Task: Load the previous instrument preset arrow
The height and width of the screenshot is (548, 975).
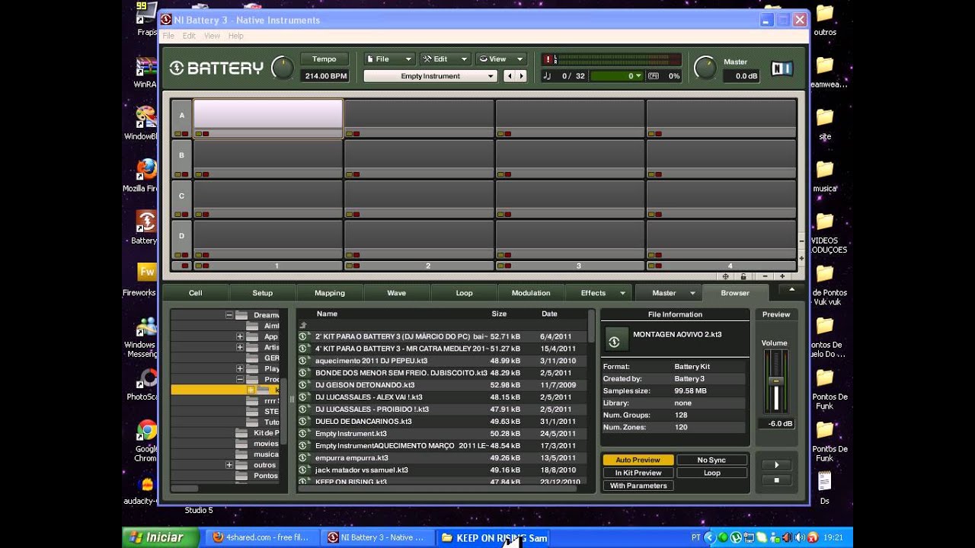Action: tap(510, 76)
